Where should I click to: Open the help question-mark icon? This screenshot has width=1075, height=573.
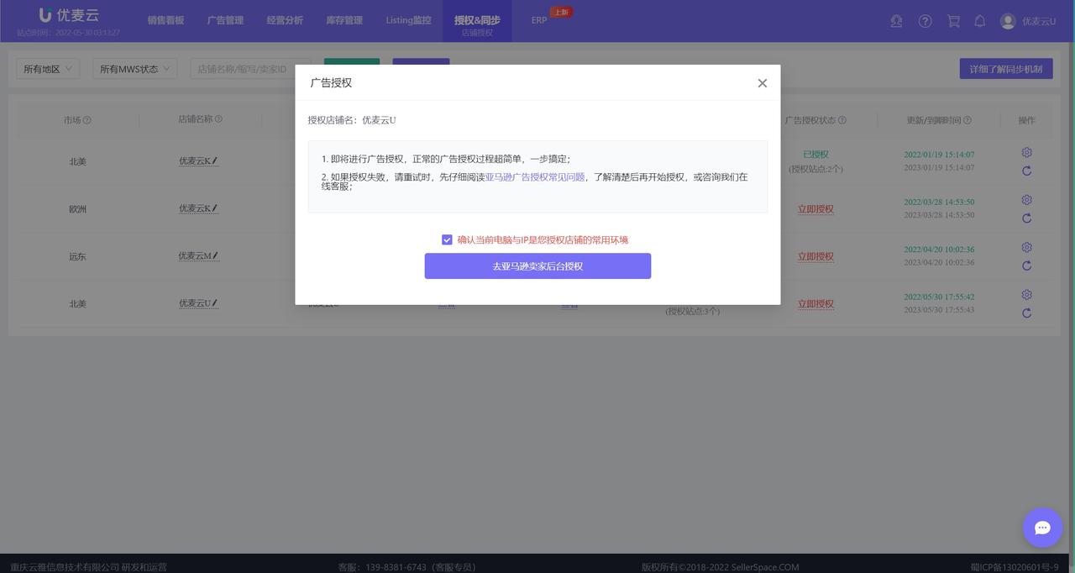click(x=925, y=21)
